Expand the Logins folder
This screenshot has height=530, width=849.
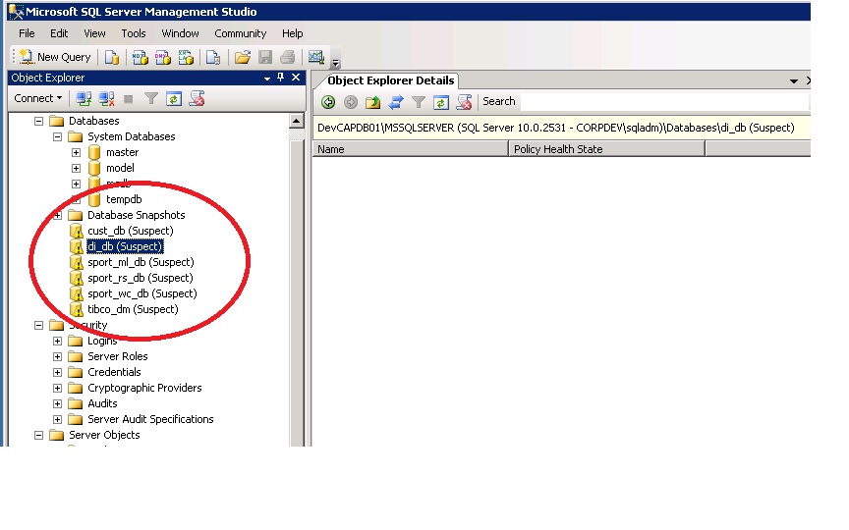pyautogui.click(x=57, y=342)
